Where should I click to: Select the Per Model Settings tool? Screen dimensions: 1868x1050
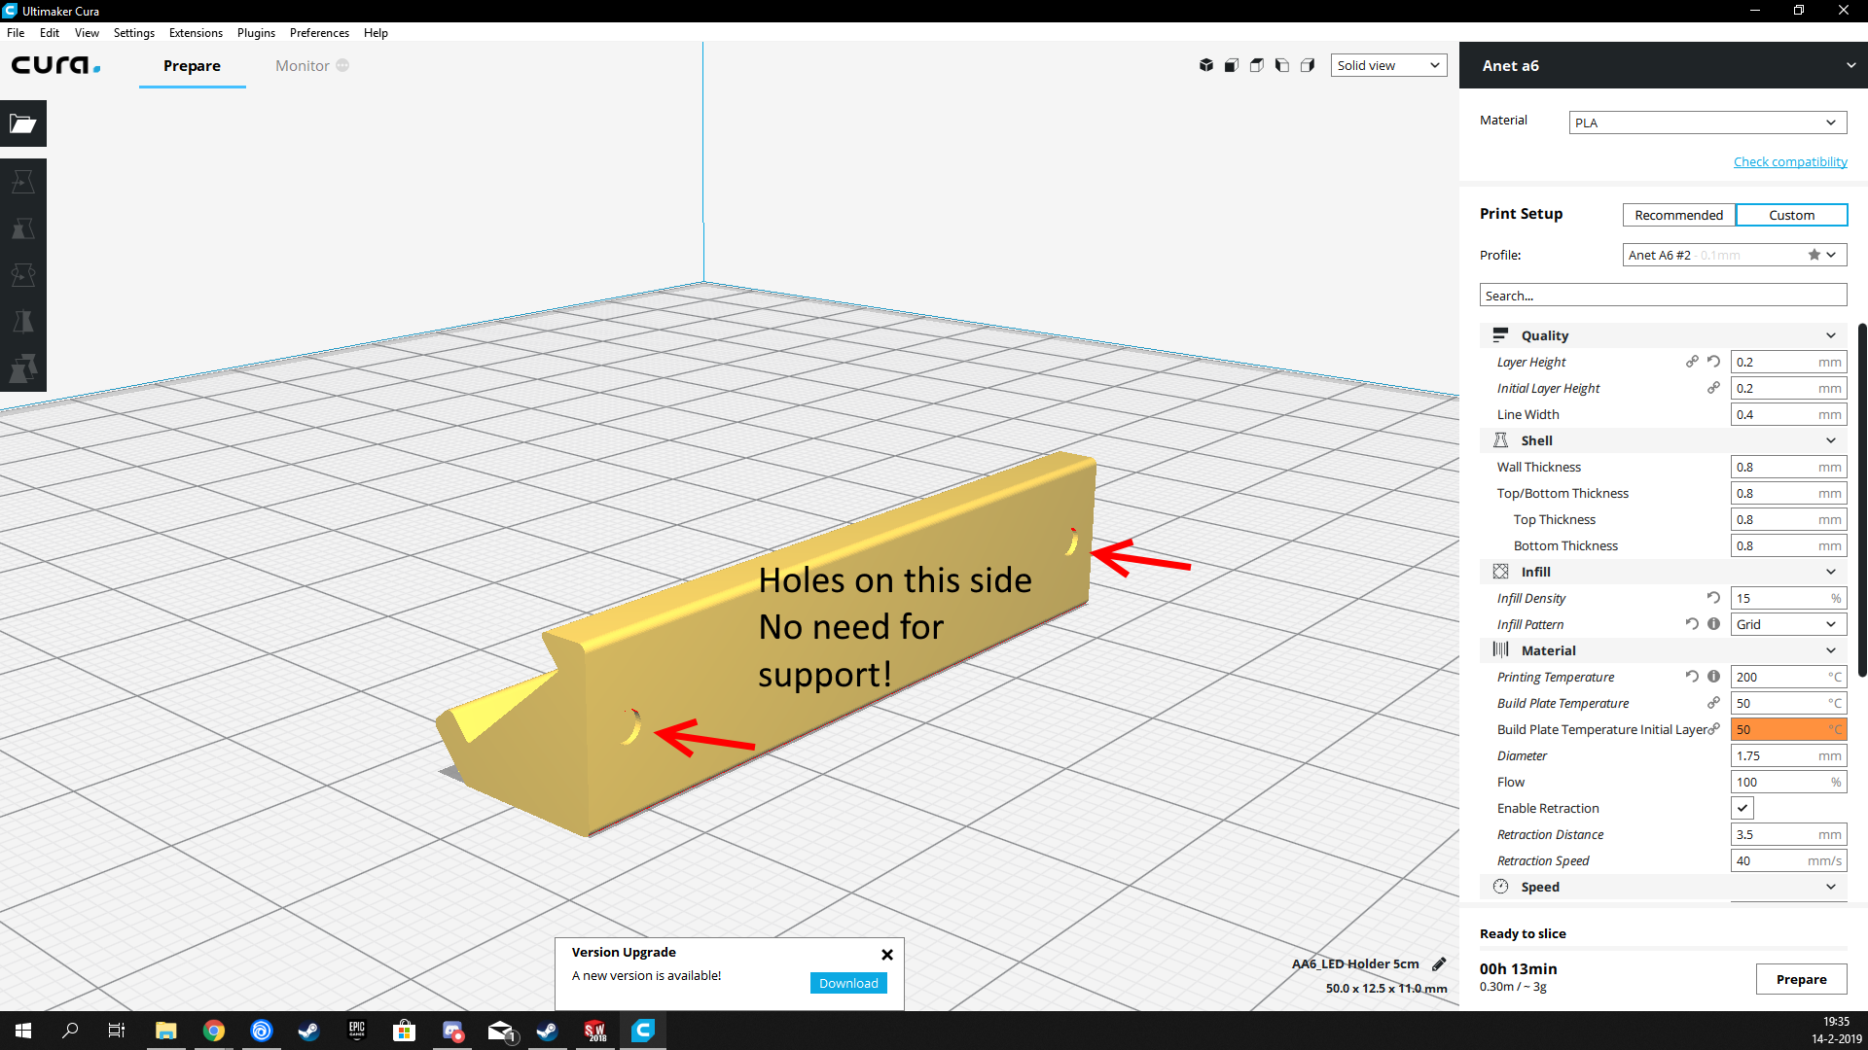click(x=23, y=368)
